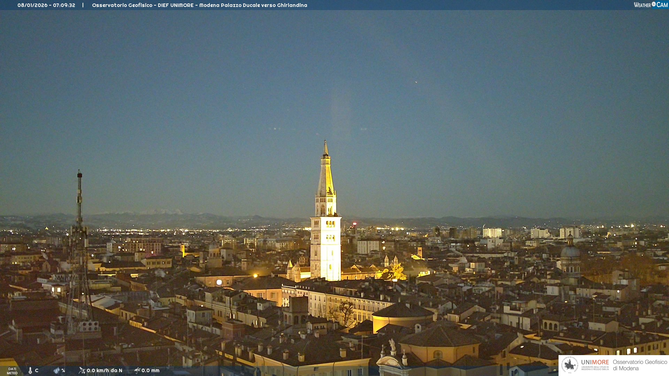Click the church dome on the right
Image resolution: width=669 pixels, height=376 pixels.
tap(570, 251)
